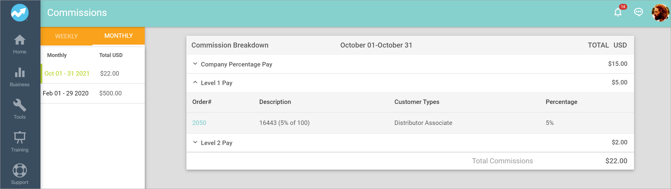
Task: Open the Business bar chart icon
Action: point(20,73)
